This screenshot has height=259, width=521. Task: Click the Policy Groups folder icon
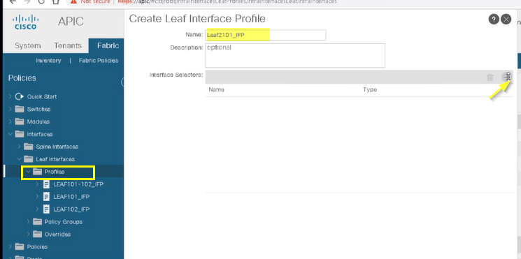[38, 222]
